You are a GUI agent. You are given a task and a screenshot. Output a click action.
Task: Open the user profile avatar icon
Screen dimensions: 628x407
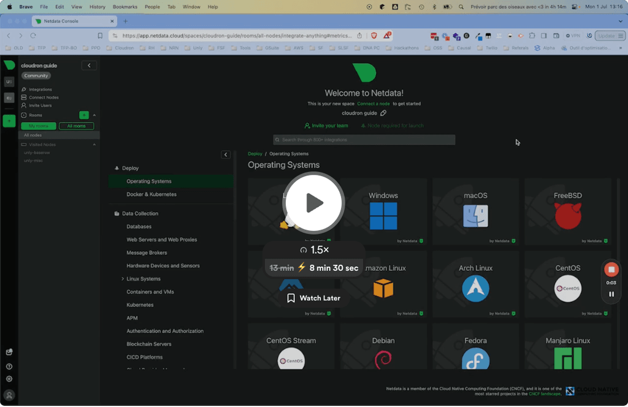(x=9, y=395)
